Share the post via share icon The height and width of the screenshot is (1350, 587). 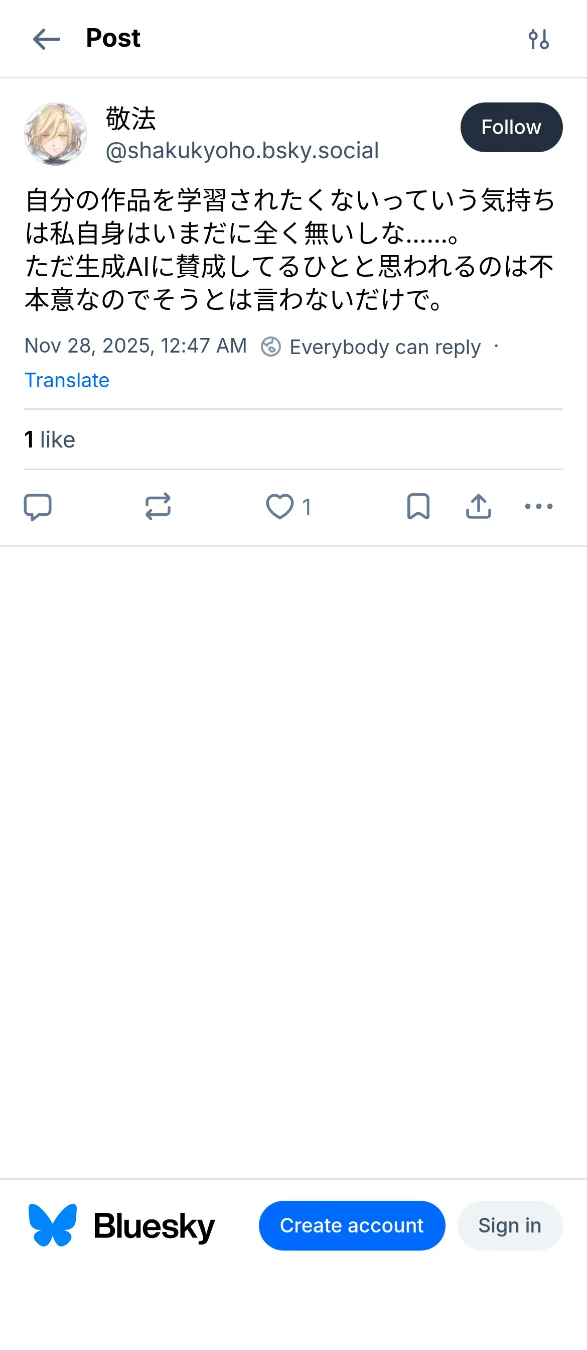pos(478,507)
